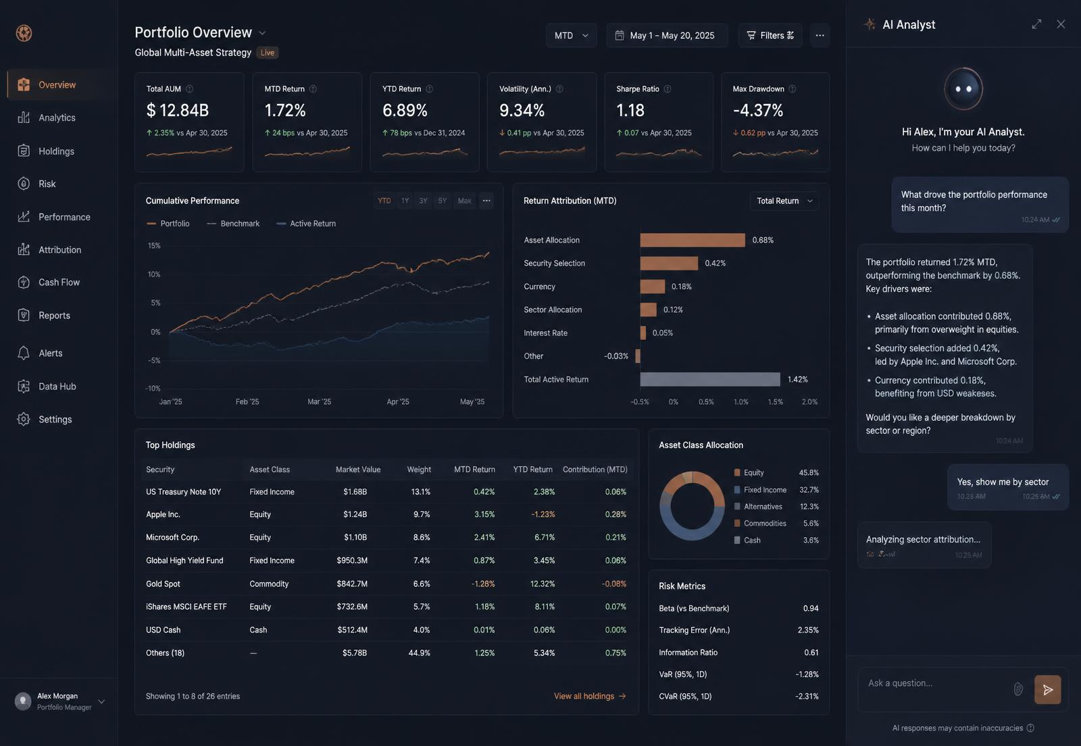Open the MTD period dropdown
The height and width of the screenshot is (746, 1081).
tap(571, 35)
